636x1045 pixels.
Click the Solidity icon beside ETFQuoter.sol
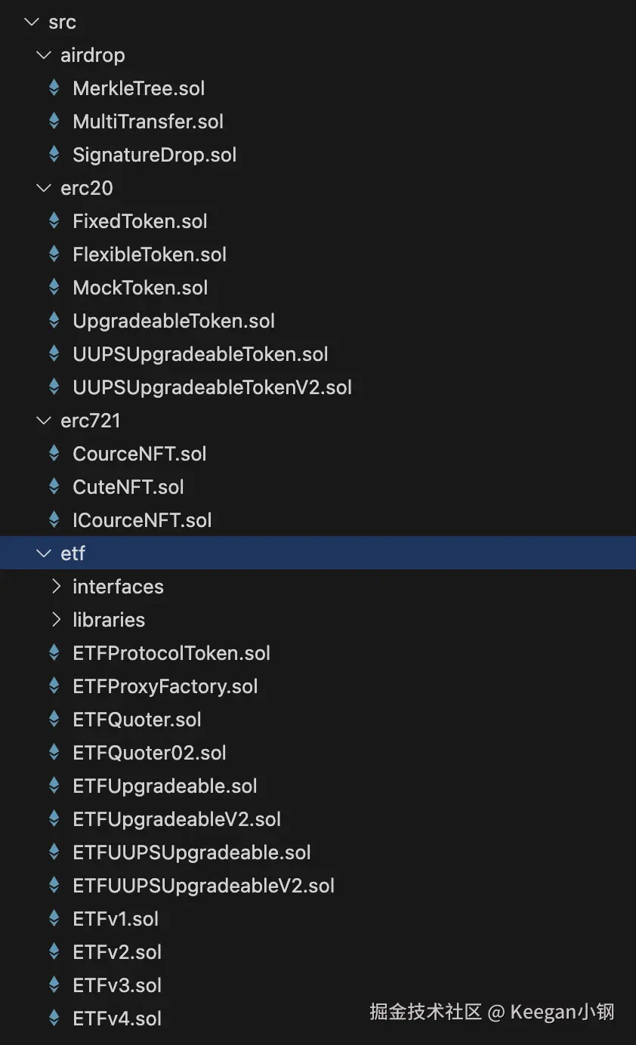(54, 720)
